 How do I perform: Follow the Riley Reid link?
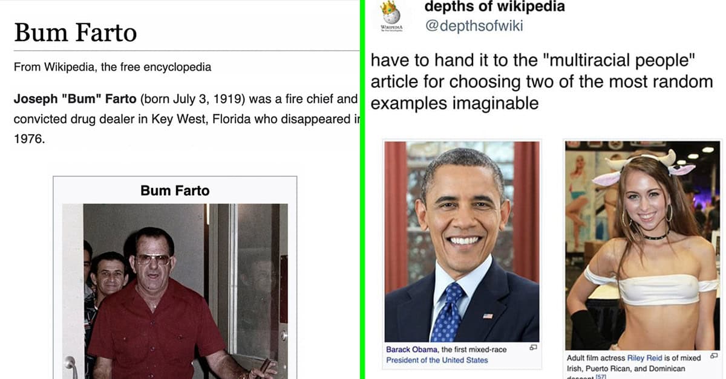[x=645, y=358]
